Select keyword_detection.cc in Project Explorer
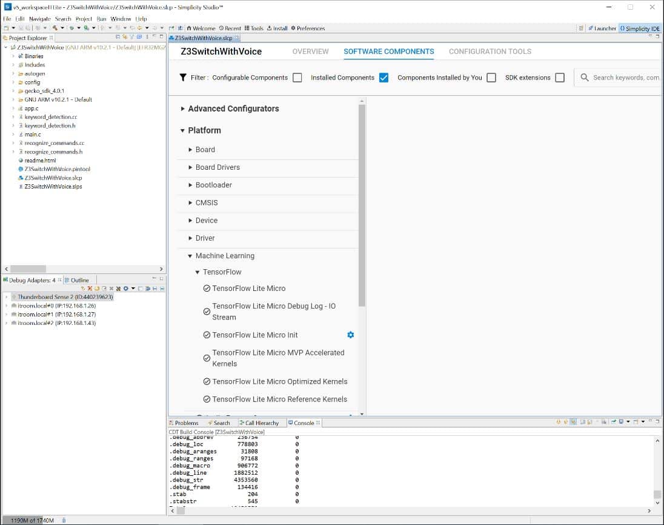This screenshot has height=525, width=664. pos(50,117)
